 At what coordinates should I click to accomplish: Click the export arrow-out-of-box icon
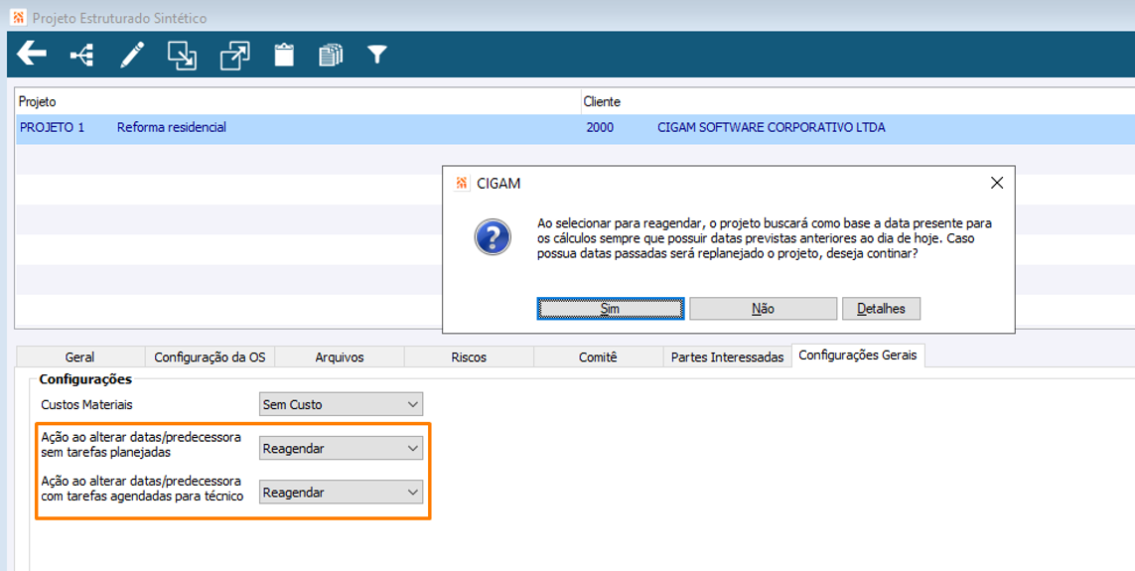pos(234,56)
